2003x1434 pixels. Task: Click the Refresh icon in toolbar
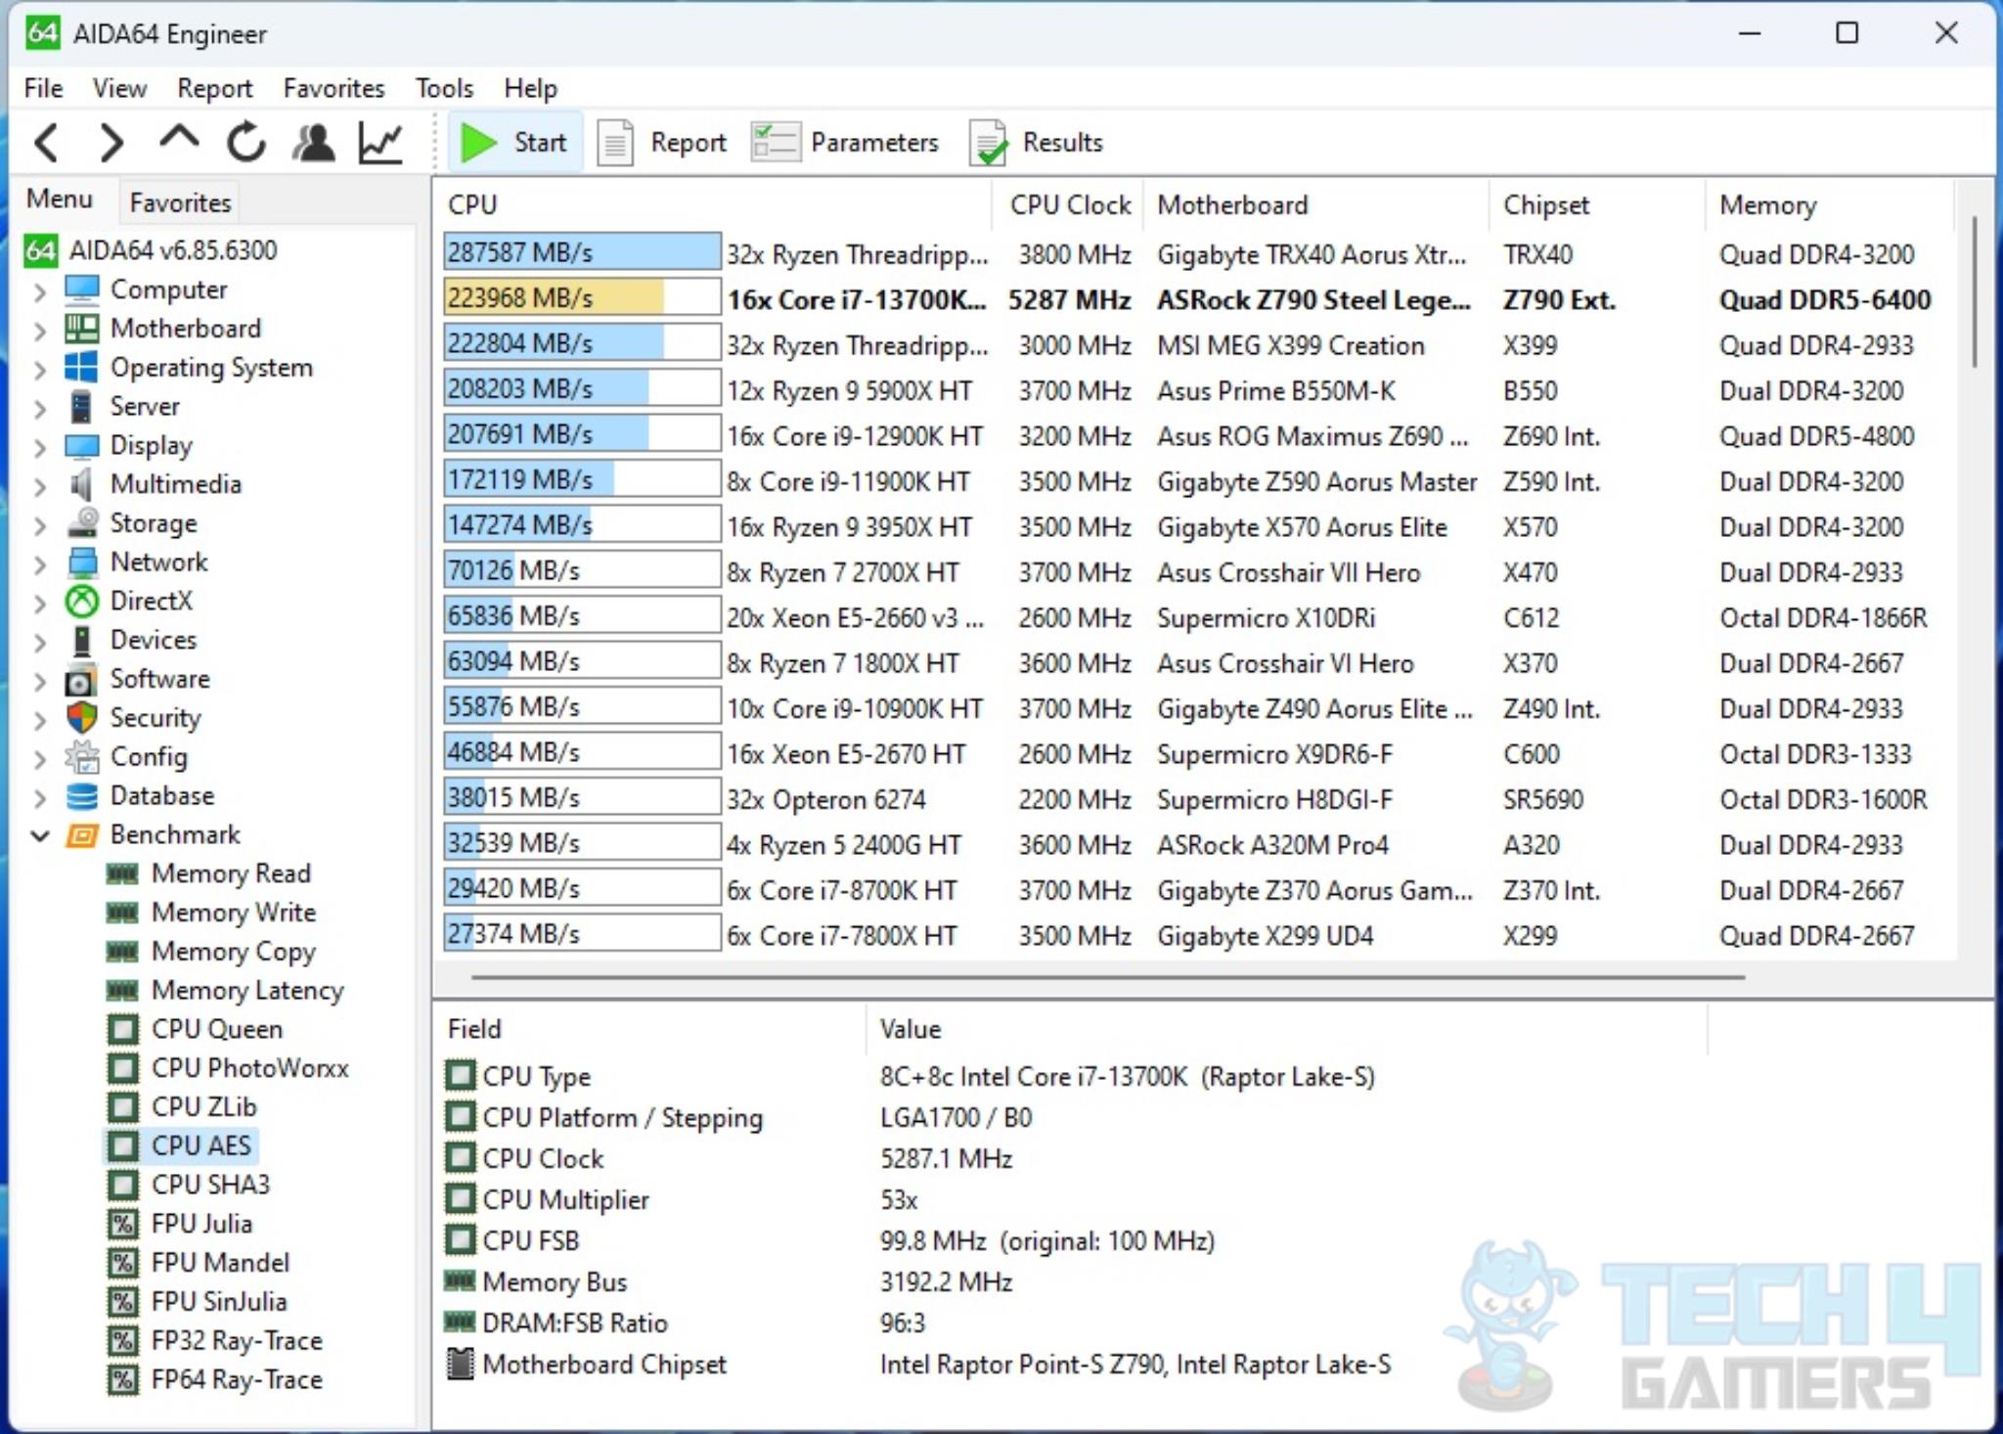[245, 143]
